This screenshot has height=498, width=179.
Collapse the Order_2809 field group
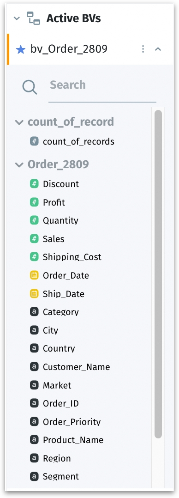[x=19, y=164]
